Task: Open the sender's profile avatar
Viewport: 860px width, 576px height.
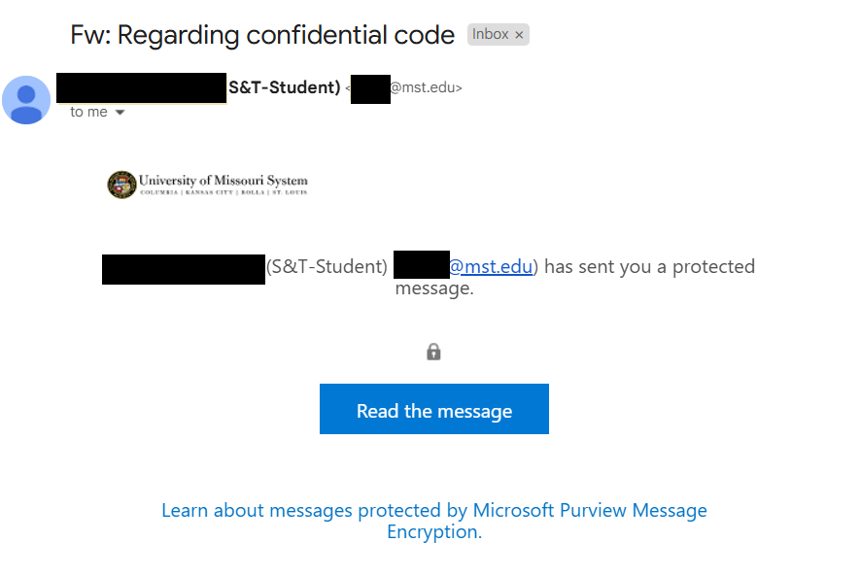Action: tap(26, 100)
